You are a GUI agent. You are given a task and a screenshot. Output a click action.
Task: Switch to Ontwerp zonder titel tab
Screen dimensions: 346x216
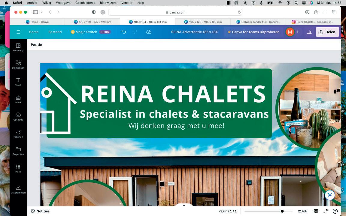[258, 22]
